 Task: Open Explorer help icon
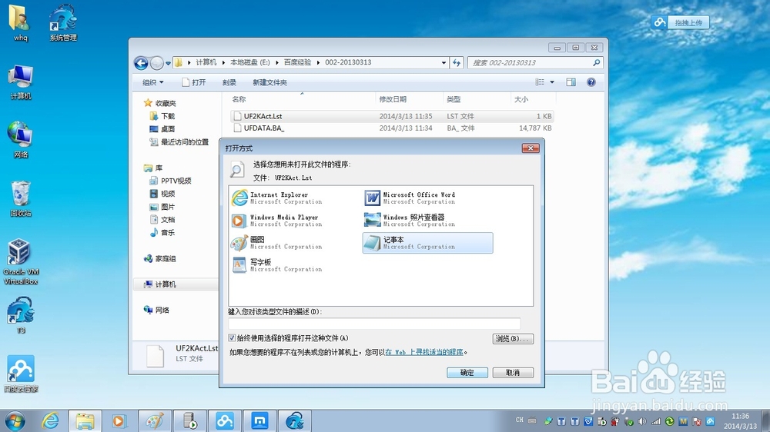pos(591,82)
